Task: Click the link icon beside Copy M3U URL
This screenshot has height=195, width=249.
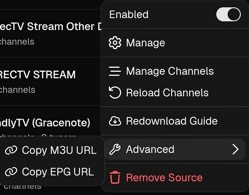Action: (11, 150)
